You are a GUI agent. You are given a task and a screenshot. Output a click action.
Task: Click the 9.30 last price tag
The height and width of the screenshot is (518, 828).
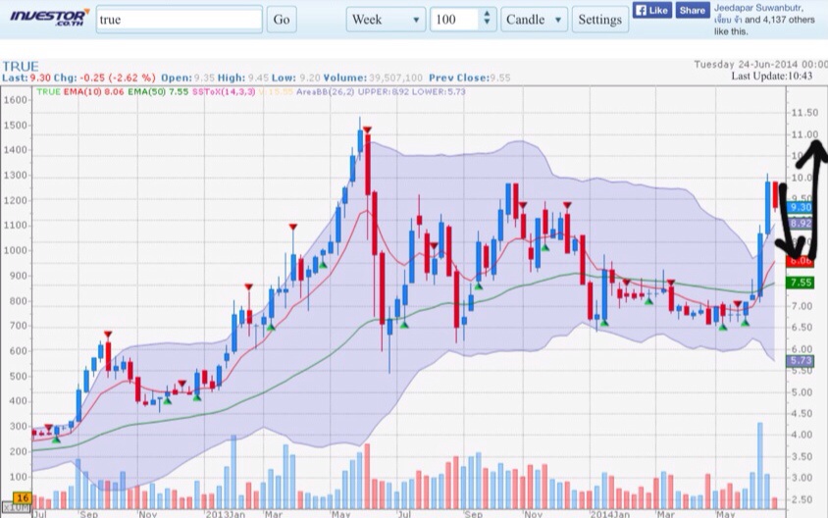801,208
